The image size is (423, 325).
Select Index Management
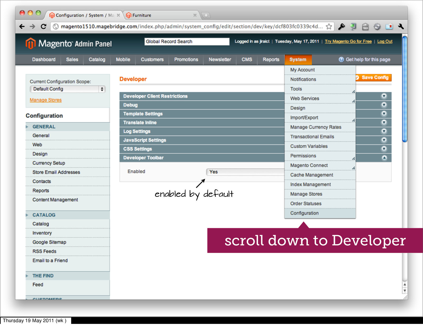pyautogui.click(x=320, y=184)
